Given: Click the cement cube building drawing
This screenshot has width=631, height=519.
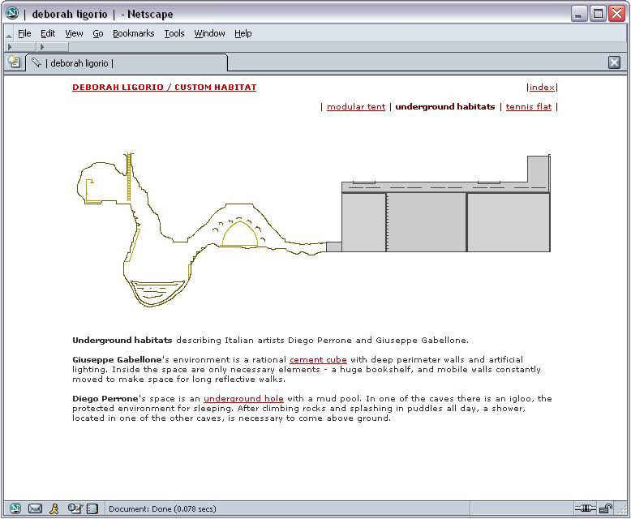Looking at the screenshot, I should coord(446,204).
